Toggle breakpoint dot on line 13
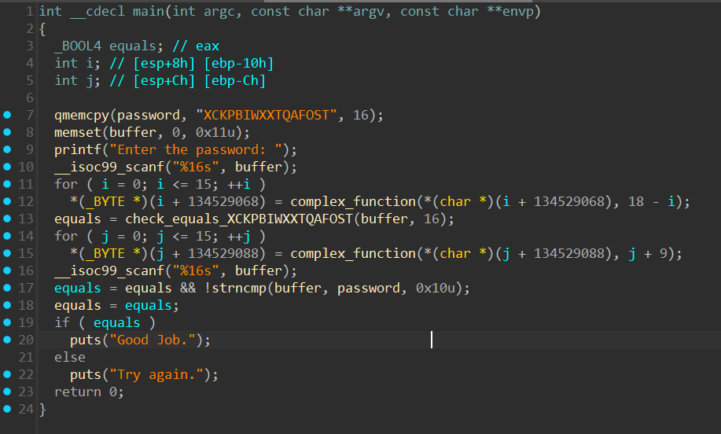This screenshot has width=721, height=434. point(7,219)
